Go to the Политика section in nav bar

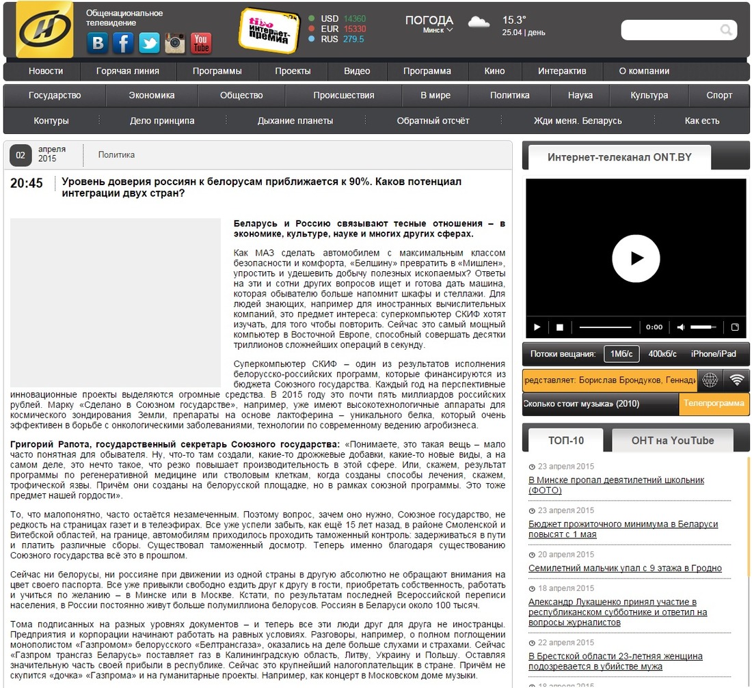(x=510, y=96)
